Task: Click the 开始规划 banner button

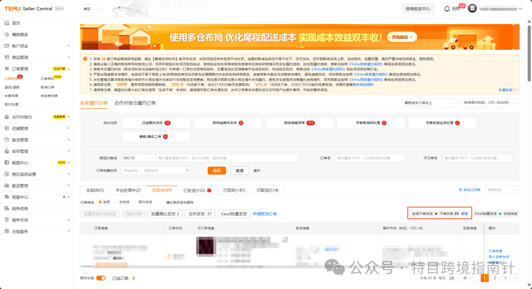Action: coord(402,37)
